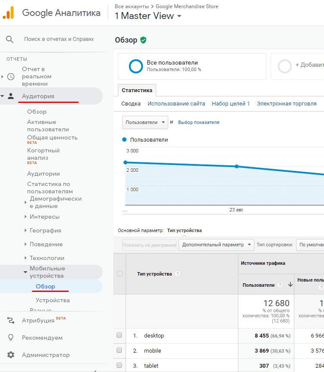Click the 23 авг. data point on chart
The height and width of the screenshot is (372, 324).
[x=237, y=167]
